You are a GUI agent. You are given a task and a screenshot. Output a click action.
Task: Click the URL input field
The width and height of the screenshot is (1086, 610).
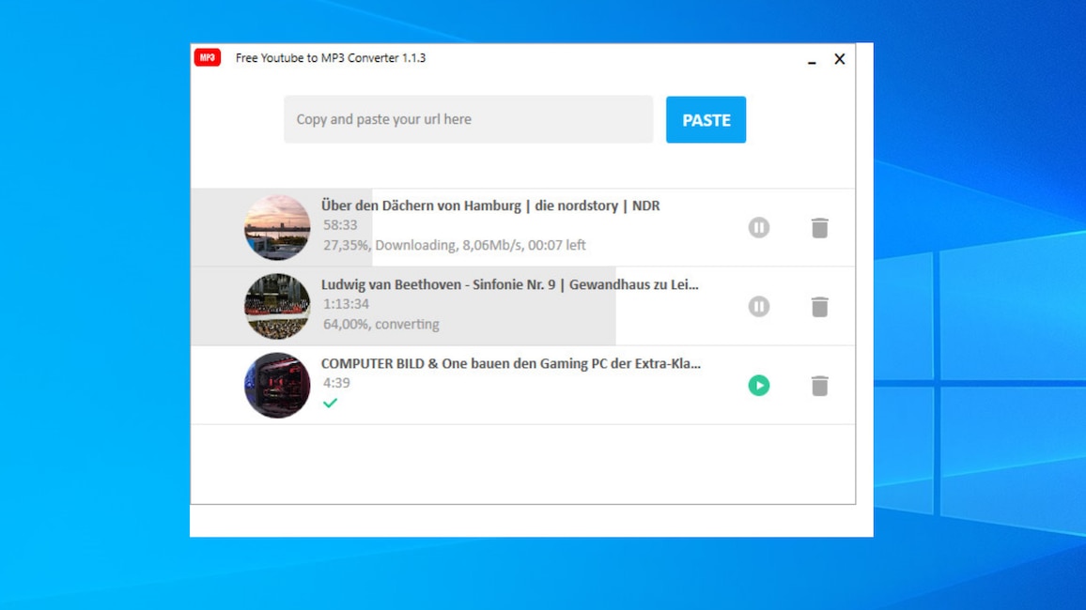[468, 119]
